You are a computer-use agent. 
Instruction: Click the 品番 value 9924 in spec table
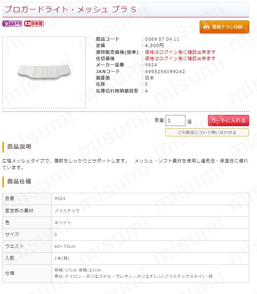(x=60, y=198)
